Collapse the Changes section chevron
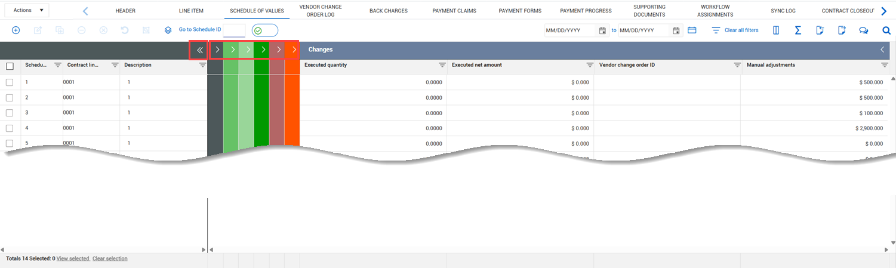896x268 pixels. (x=882, y=50)
